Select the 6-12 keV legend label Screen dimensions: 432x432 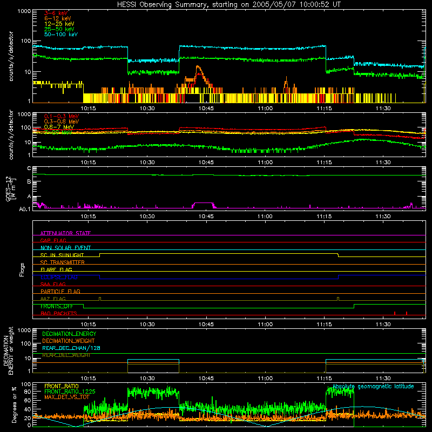(x=58, y=18)
